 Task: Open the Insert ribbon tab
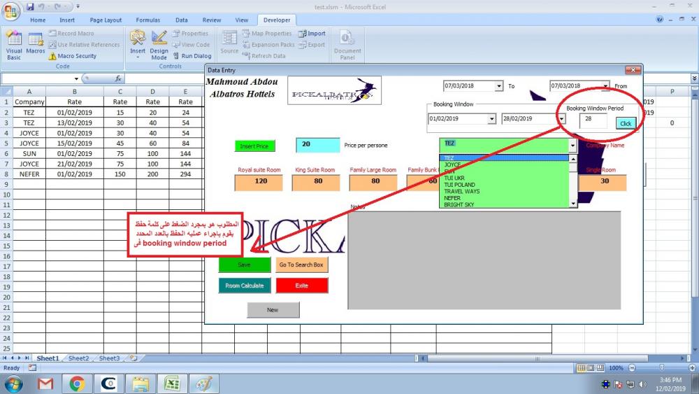point(67,20)
